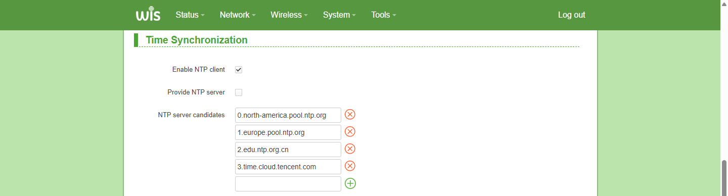Focus the 0.north-america.pool.ntp.org input field
The height and width of the screenshot is (196, 728).
click(288, 115)
